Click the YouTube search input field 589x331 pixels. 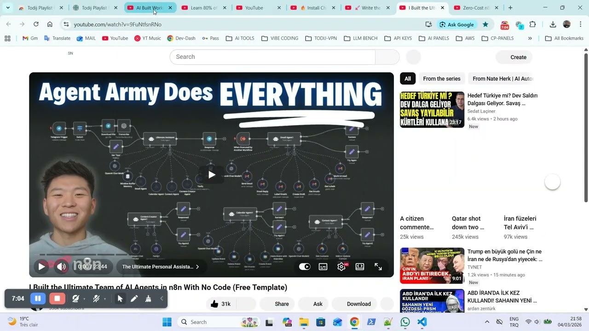tap(272, 57)
